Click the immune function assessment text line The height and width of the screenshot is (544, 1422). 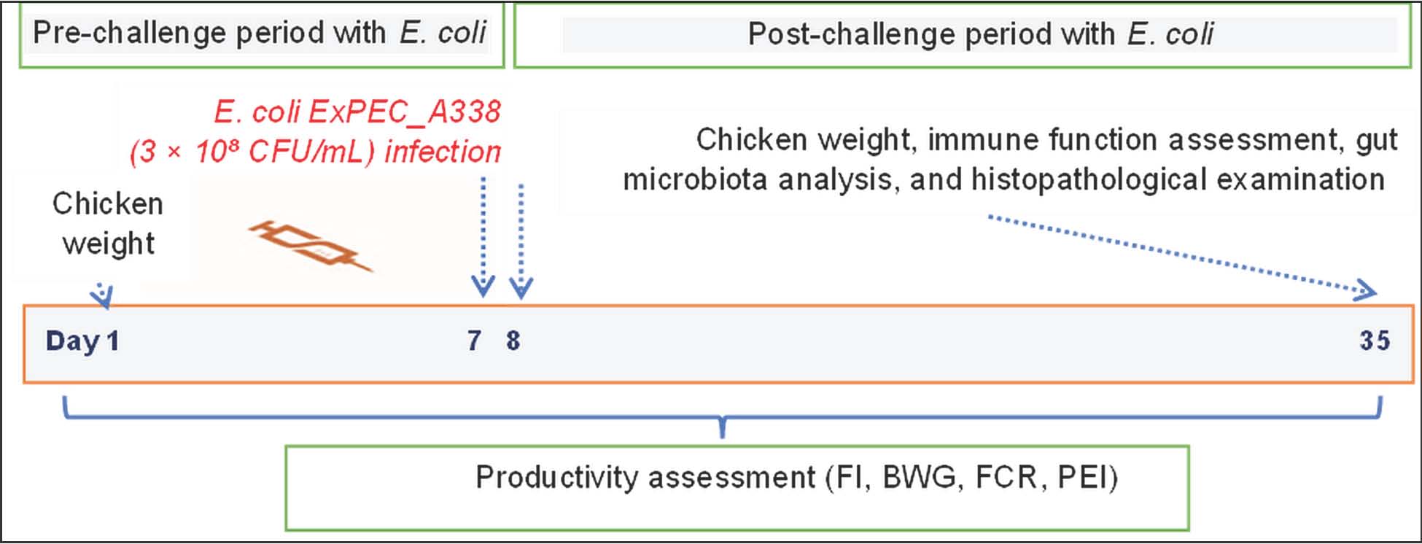(x=1046, y=139)
